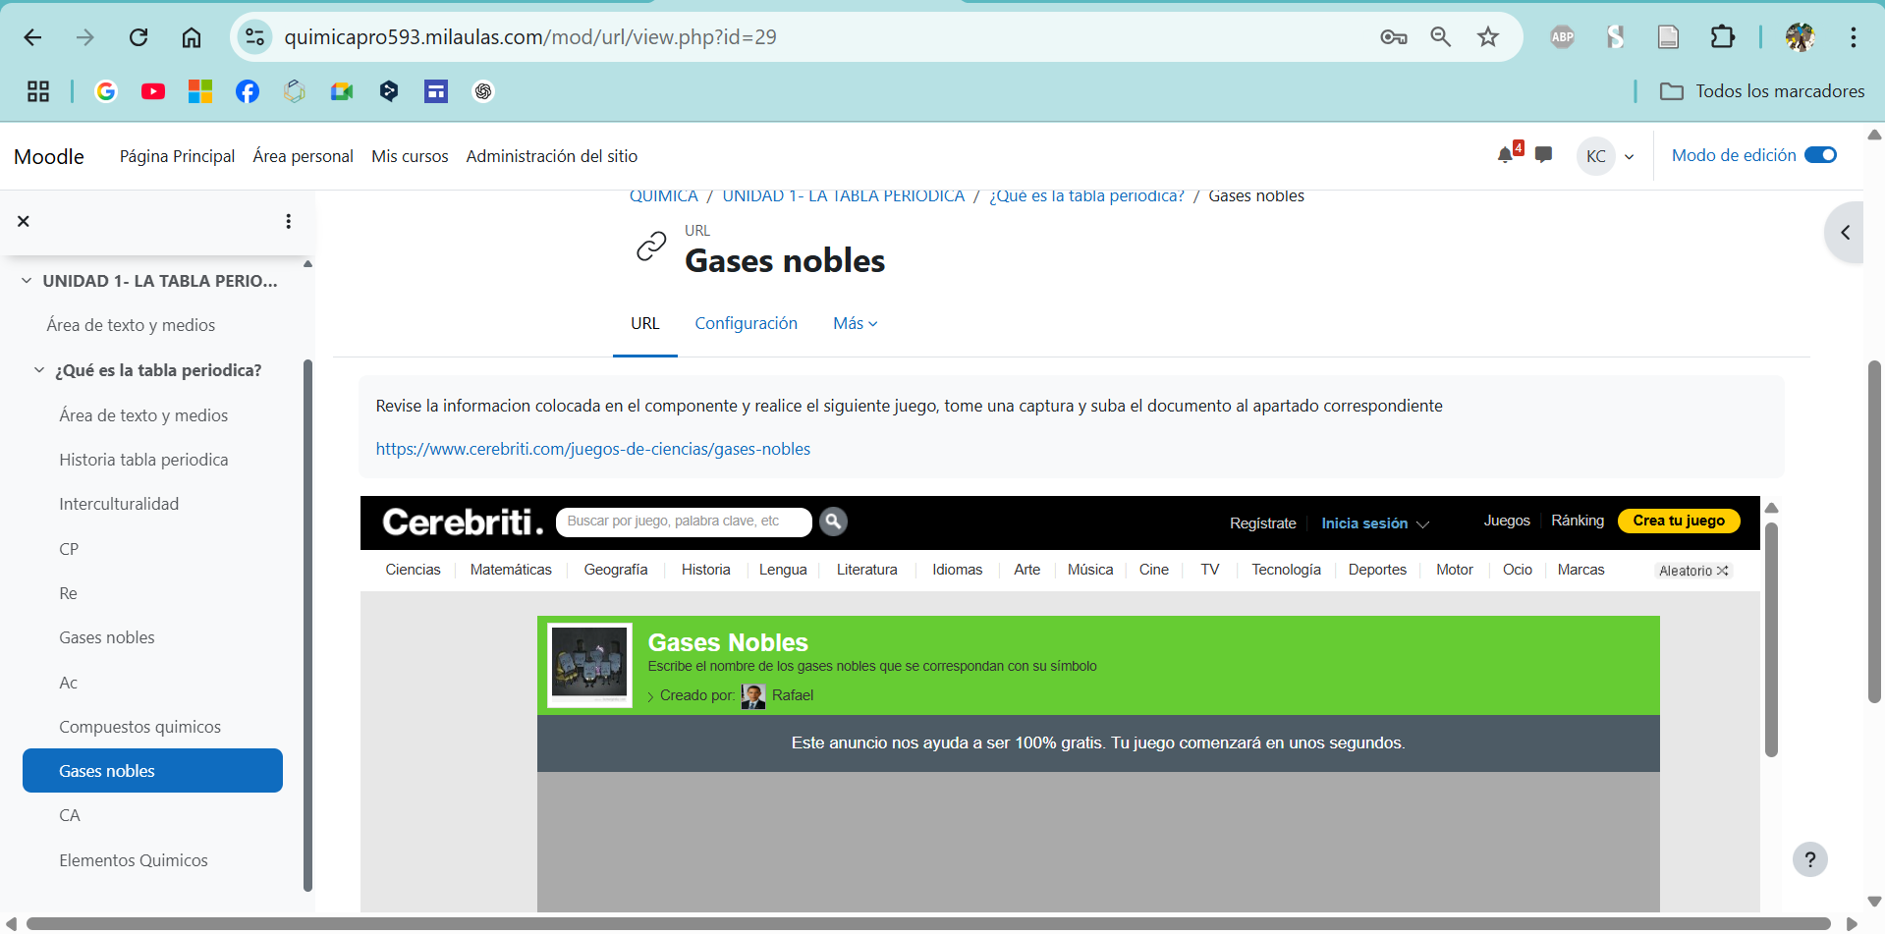This screenshot has width=1885, height=934.
Task: Open the browser extensions puzzle icon
Action: [x=1722, y=37]
